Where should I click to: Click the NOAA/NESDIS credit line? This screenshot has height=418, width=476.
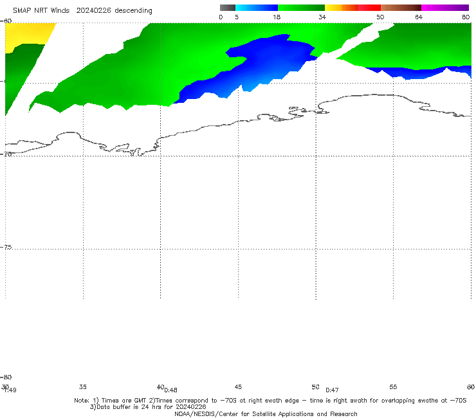pyautogui.click(x=266, y=413)
